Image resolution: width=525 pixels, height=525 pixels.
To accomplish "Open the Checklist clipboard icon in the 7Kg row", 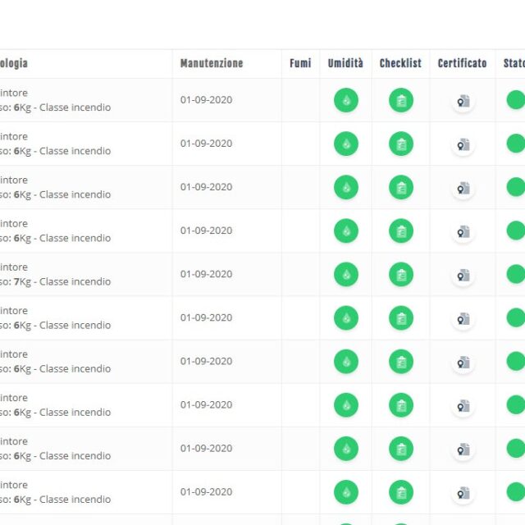I will [401, 275].
